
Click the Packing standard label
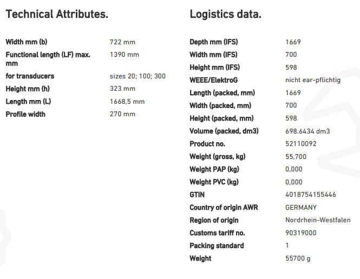coord(217,245)
